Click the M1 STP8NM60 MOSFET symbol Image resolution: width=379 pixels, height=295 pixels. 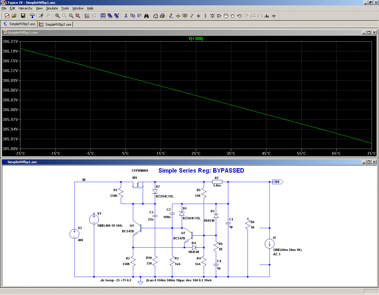[138, 185]
